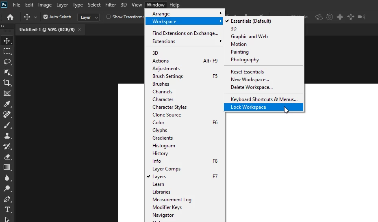Select the Rectangular Marquee tool
Screen dimensions: 378x222
pyautogui.click(x=7, y=51)
